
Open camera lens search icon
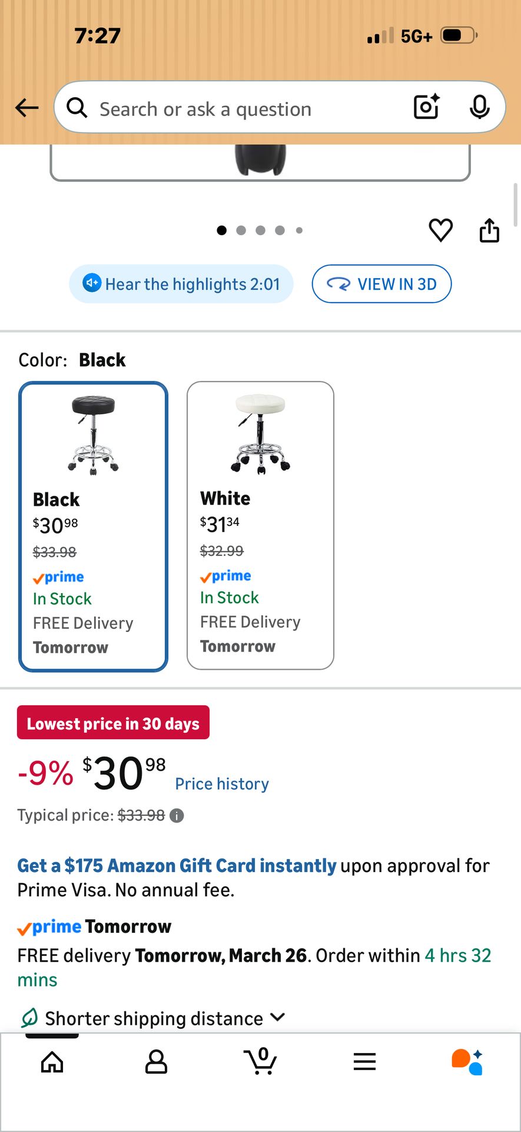[x=427, y=107]
